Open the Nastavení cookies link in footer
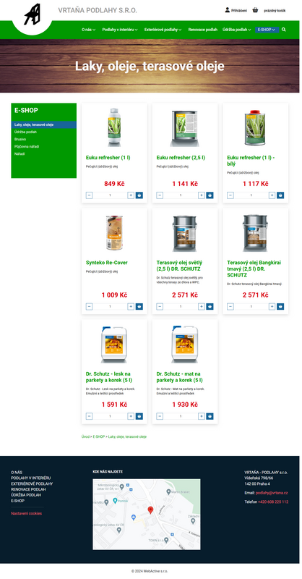Screen dimensions: 302x579 pyautogui.click(x=27, y=514)
